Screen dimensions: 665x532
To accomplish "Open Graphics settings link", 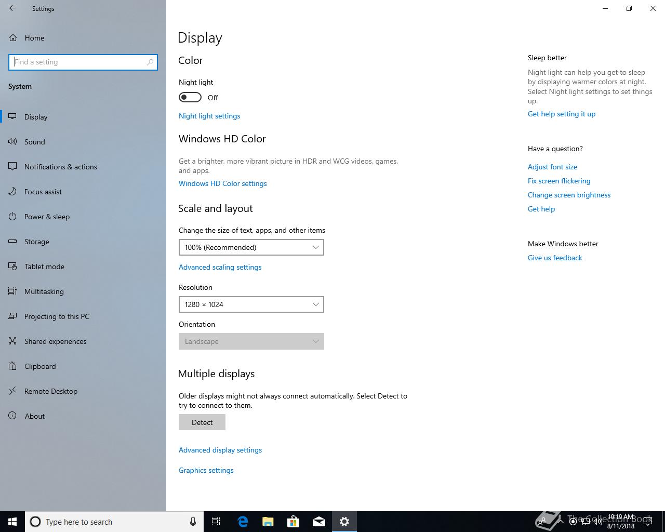I will coord(206,470).
